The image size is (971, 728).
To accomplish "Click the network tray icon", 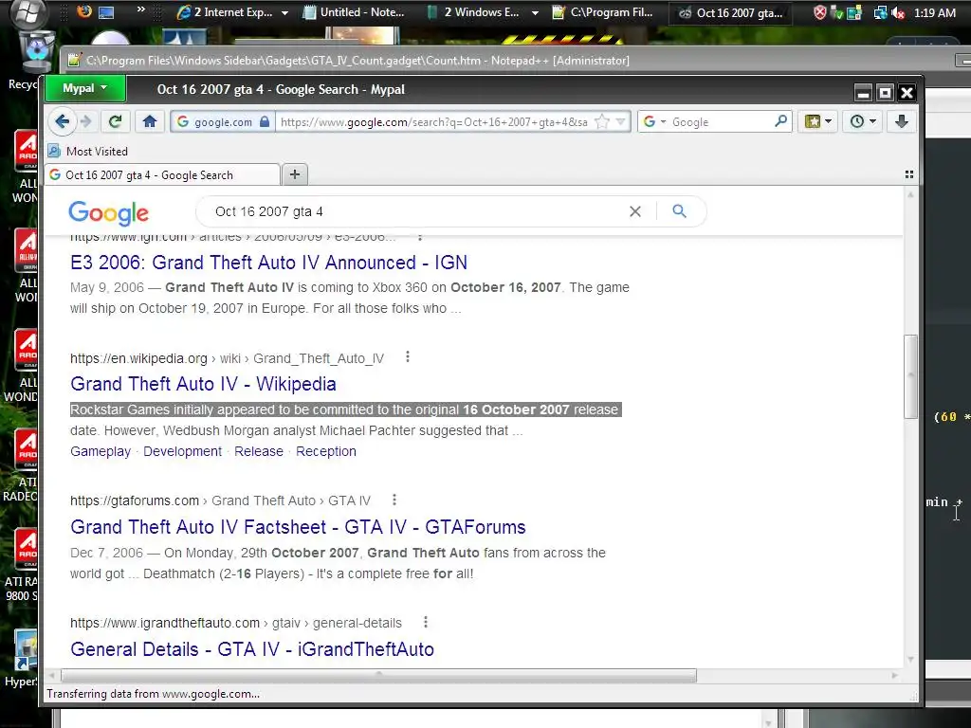I will 879,12.
